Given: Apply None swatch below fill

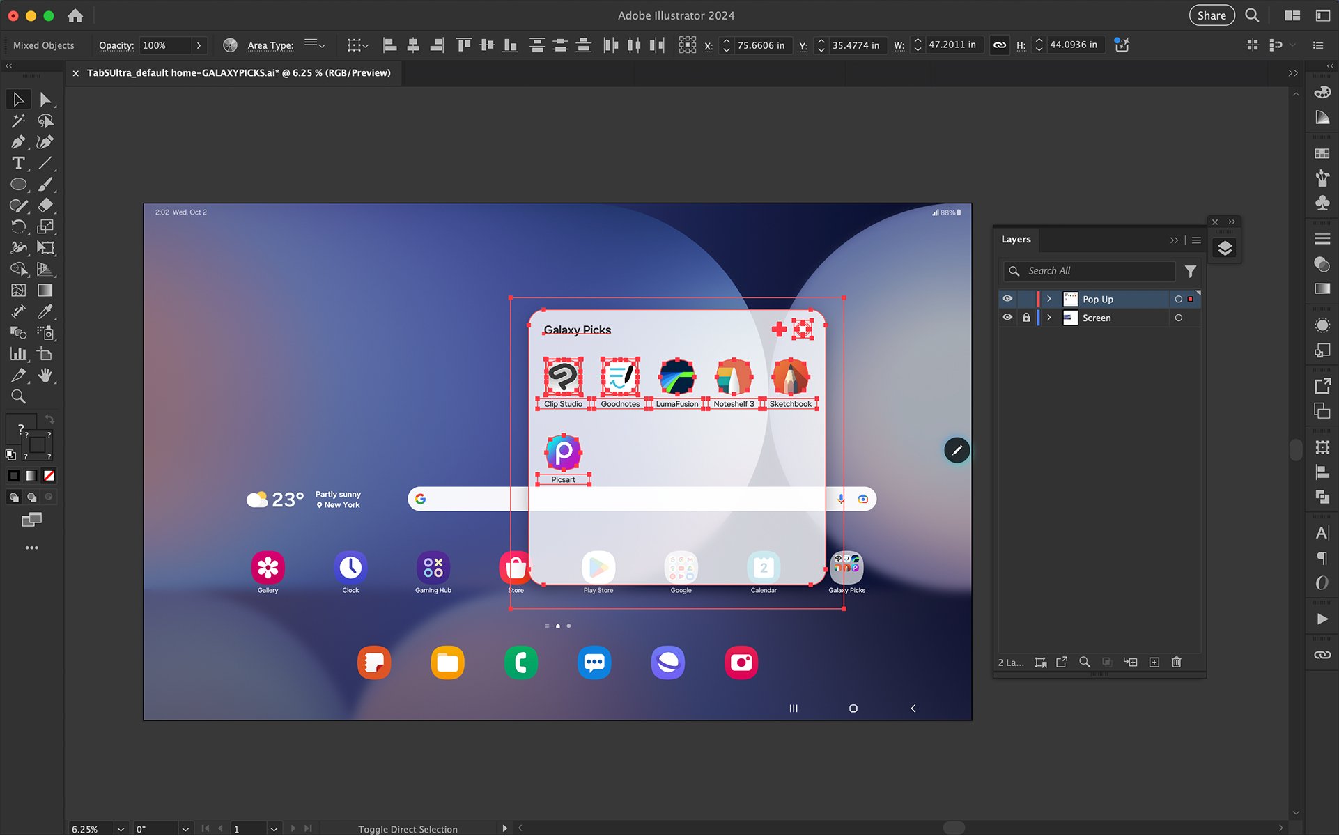Looking at the screenshot, I should [x=49, y=476].
